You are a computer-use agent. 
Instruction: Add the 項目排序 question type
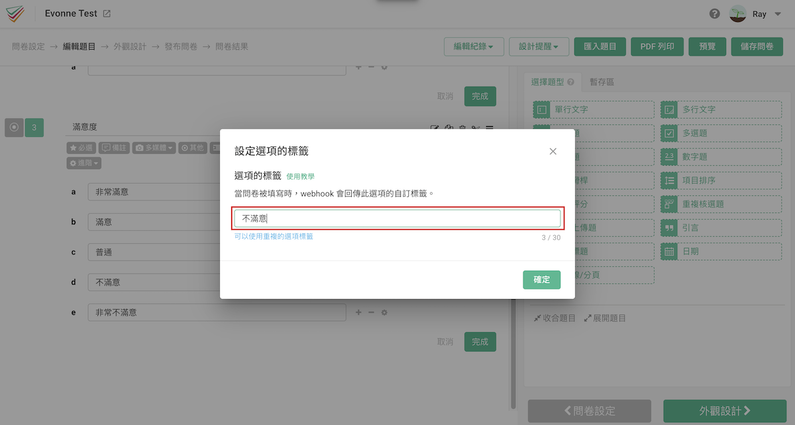[x=721, y=180]
